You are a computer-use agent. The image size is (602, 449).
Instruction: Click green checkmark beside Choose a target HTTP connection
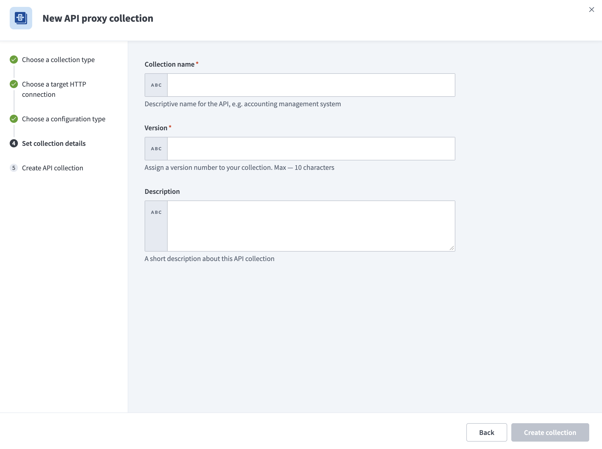click(x=14, y=84)
